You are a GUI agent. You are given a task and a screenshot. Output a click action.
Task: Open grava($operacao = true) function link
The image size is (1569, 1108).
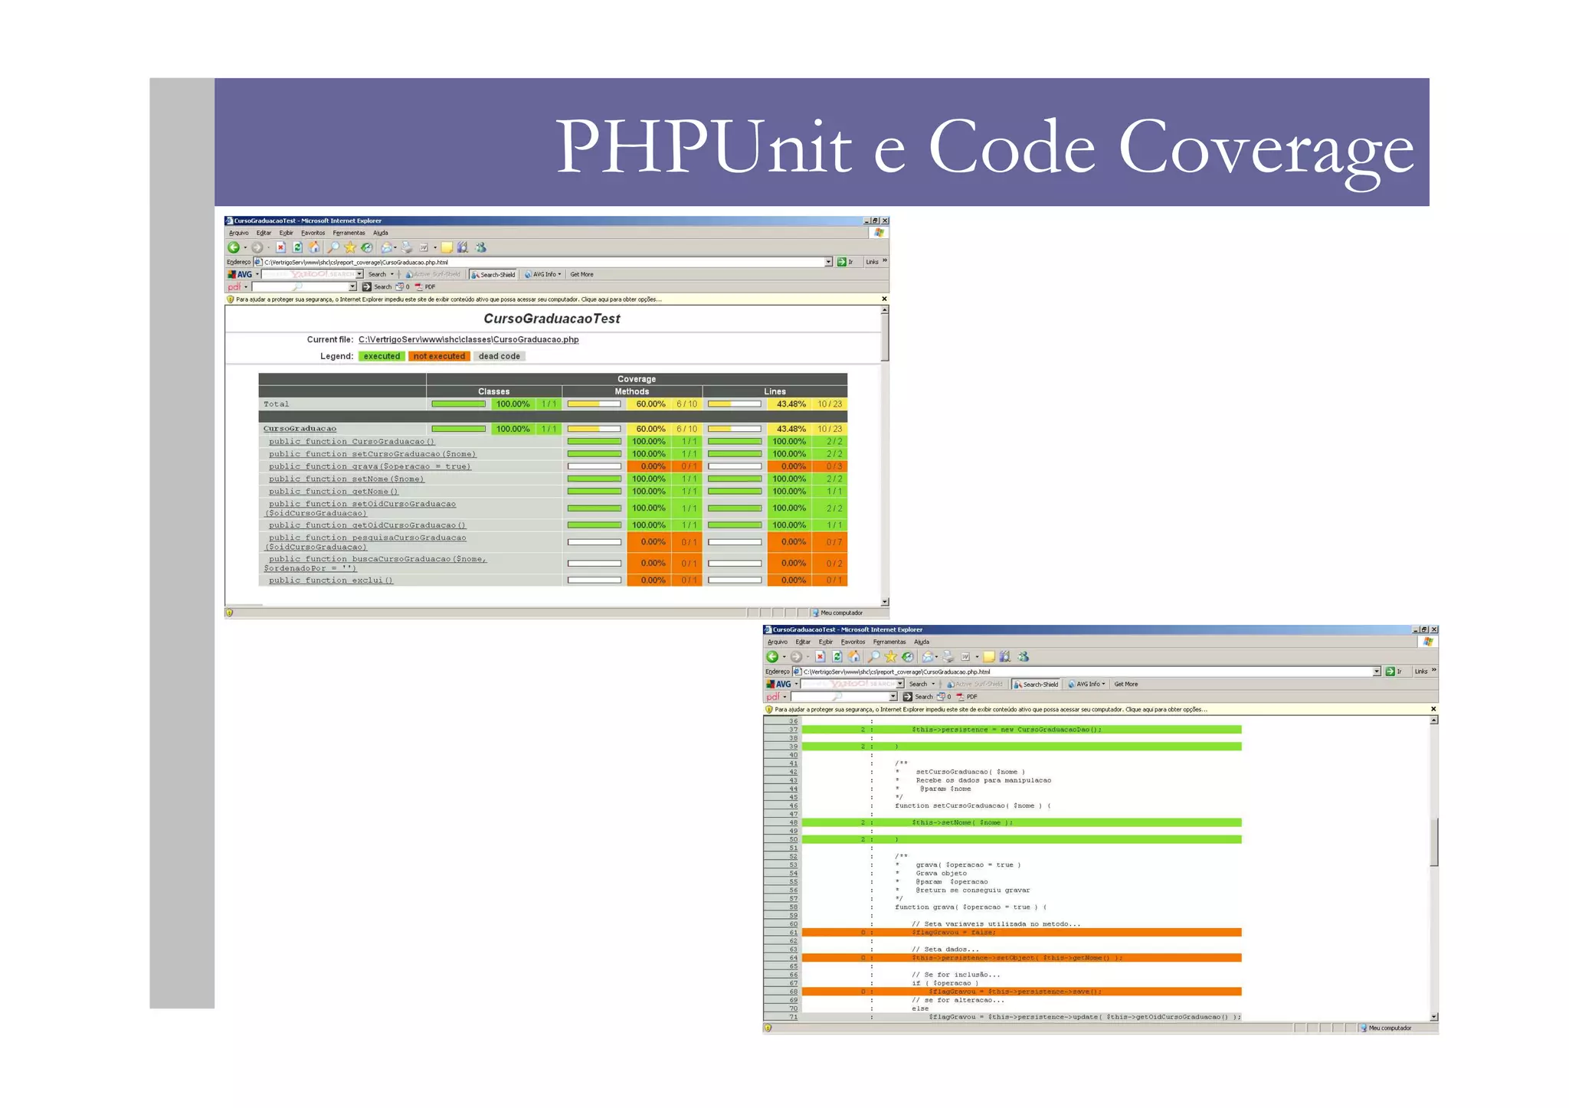tap(369, 466)
